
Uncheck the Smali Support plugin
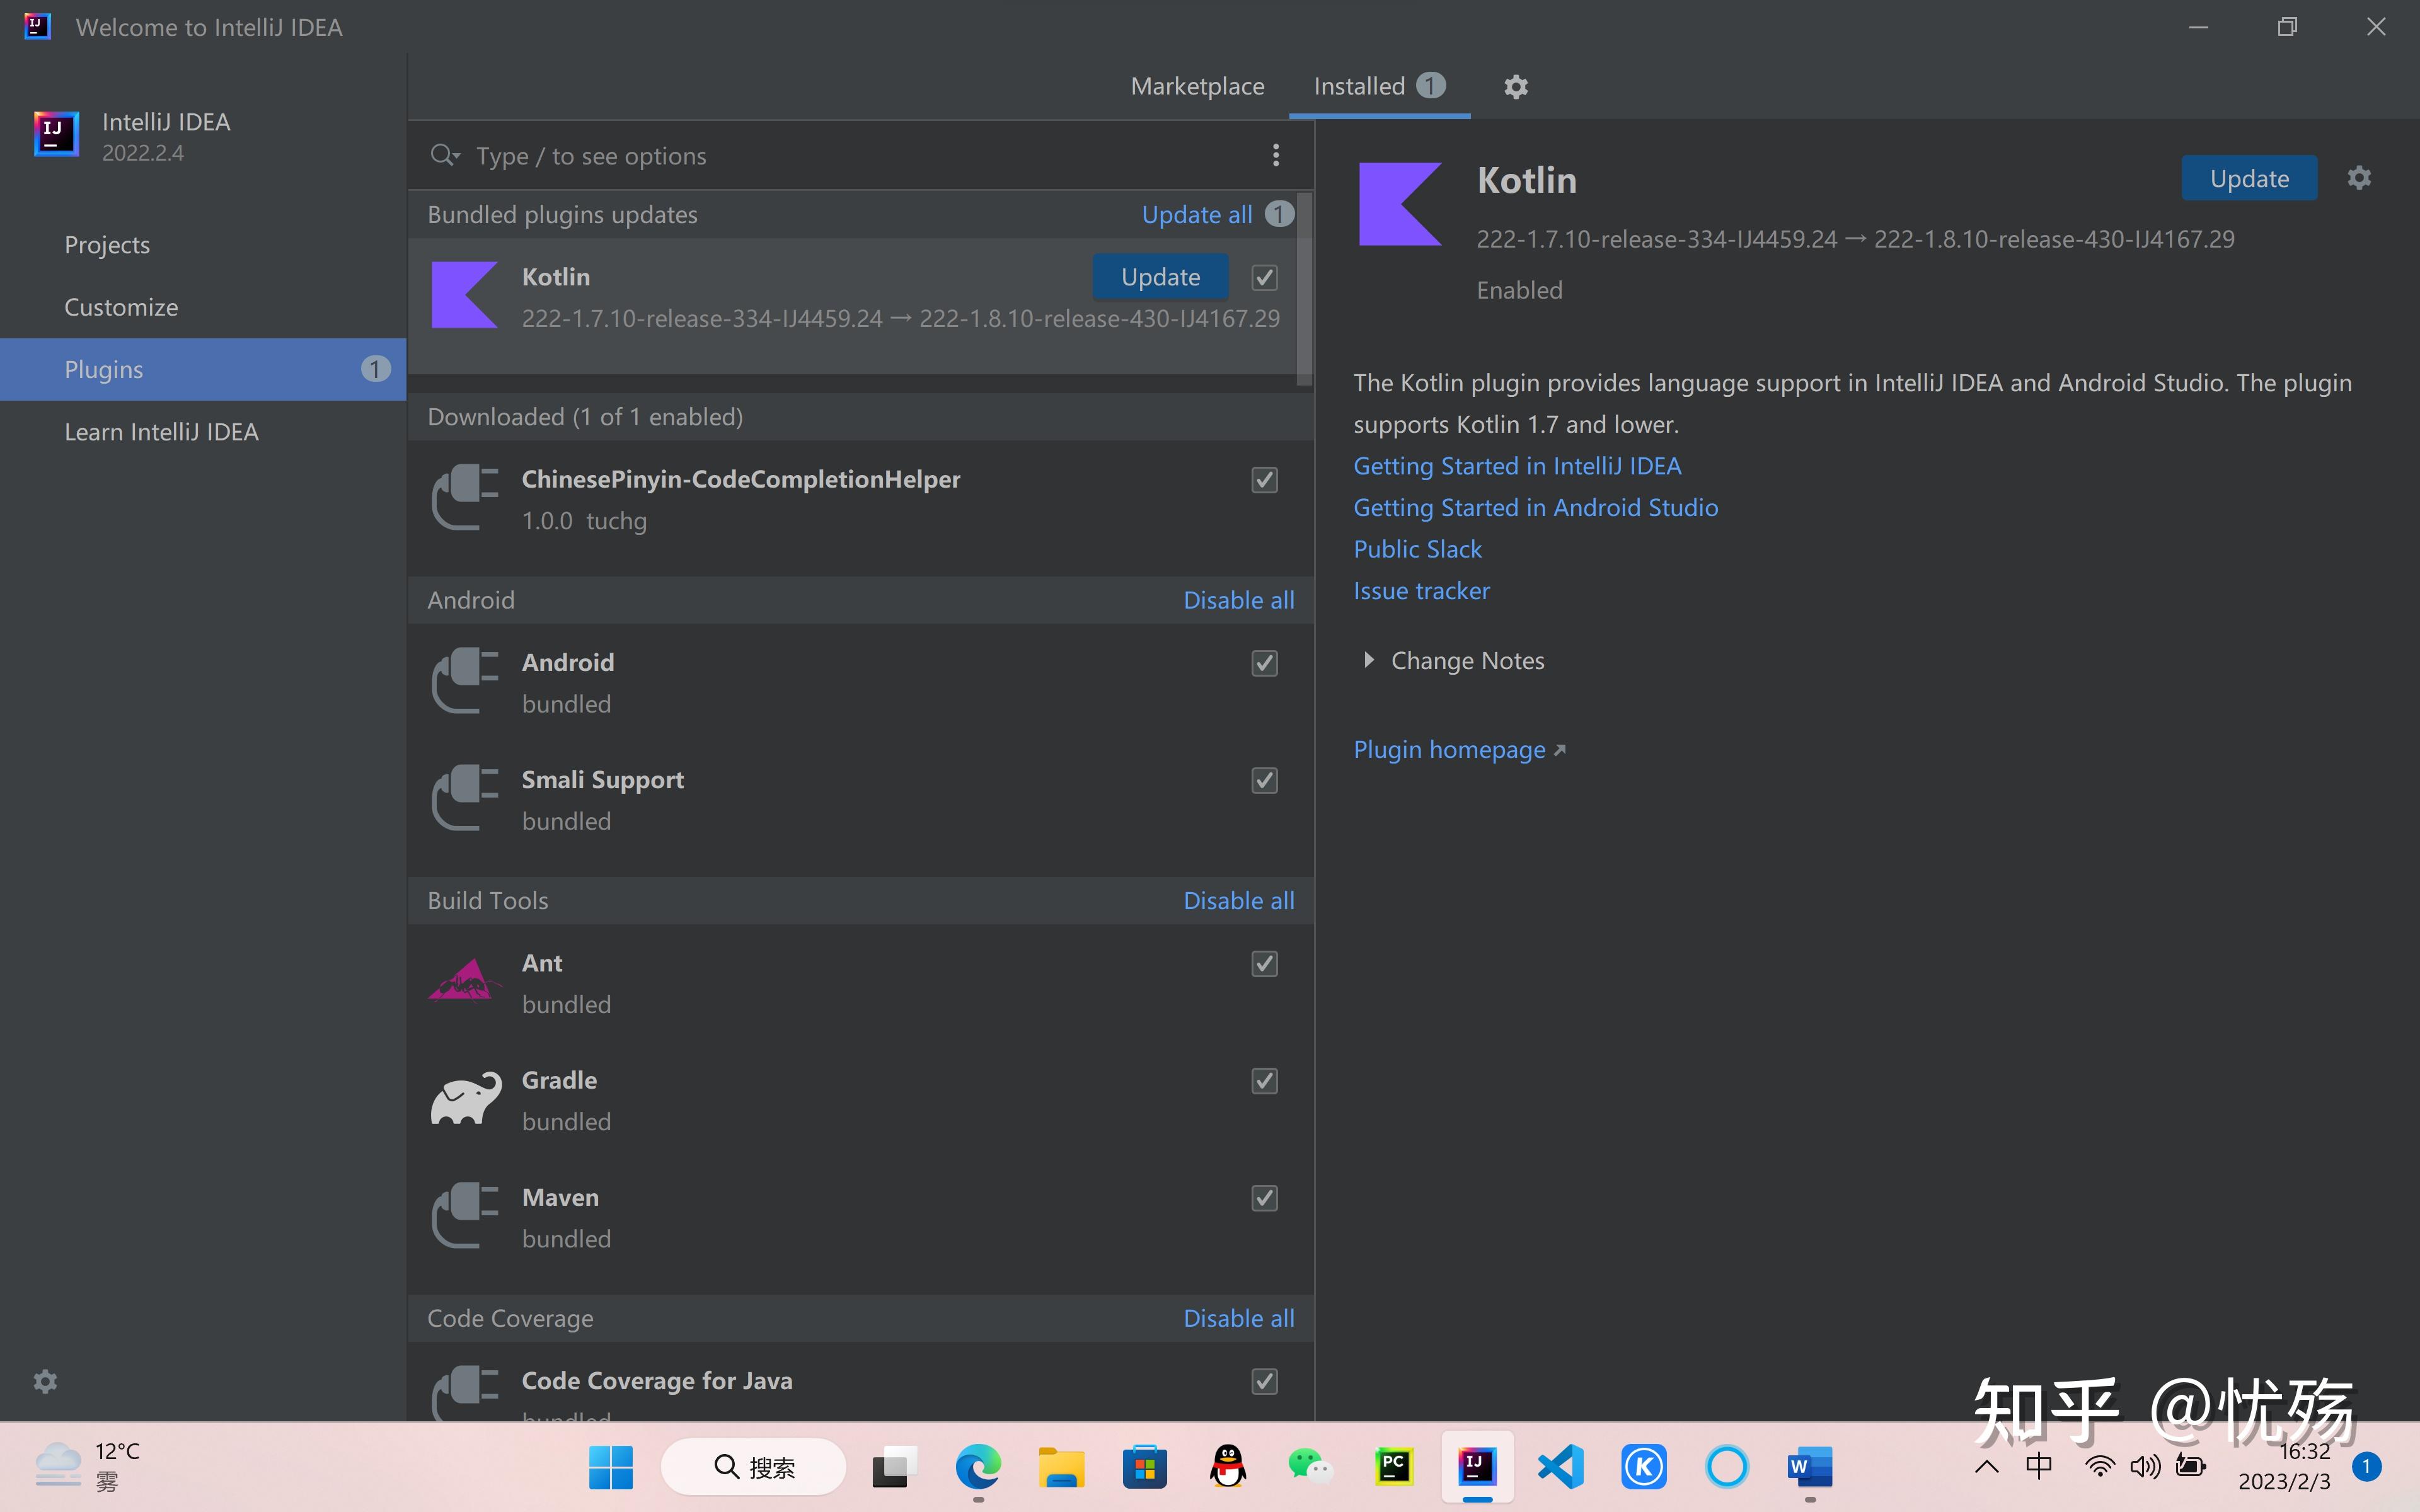click(1264, 780)
